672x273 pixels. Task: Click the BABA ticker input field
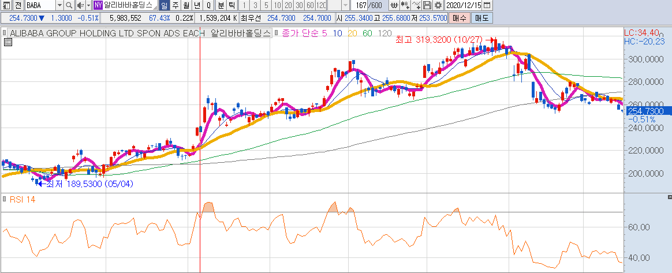[x=40, y=6]
